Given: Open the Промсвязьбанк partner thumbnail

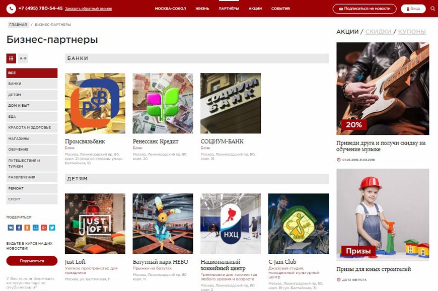Looking at the screenshot, I should point(95,103).
